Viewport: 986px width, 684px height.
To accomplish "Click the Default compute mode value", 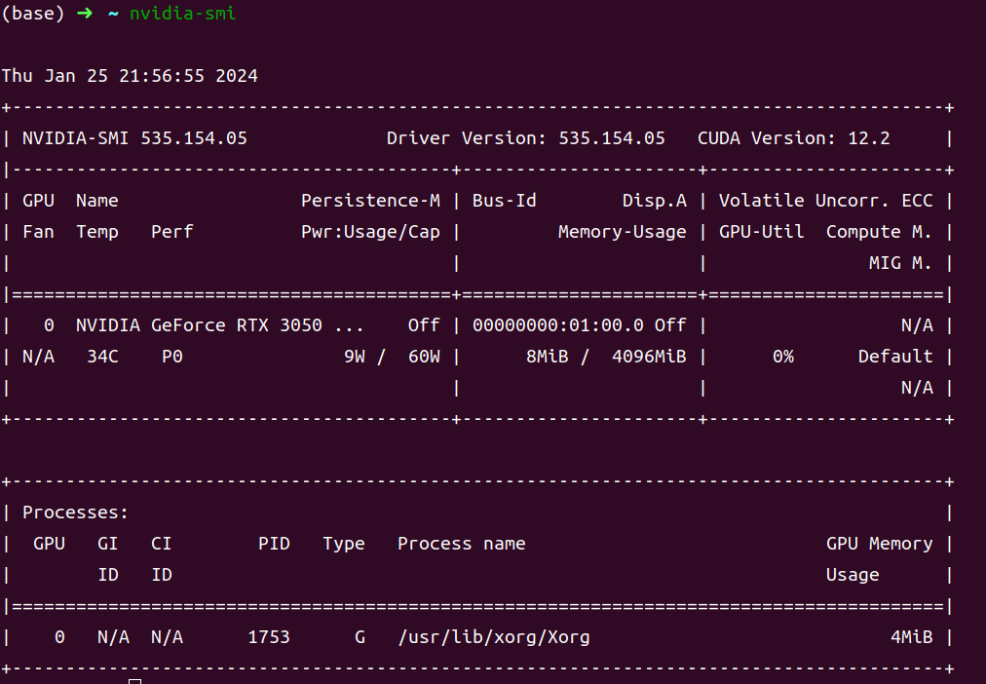I will [x=894, y=357].
